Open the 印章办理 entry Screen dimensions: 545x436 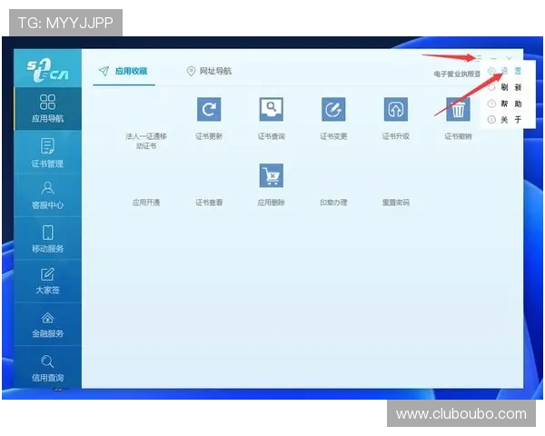[x=333, y=203]
